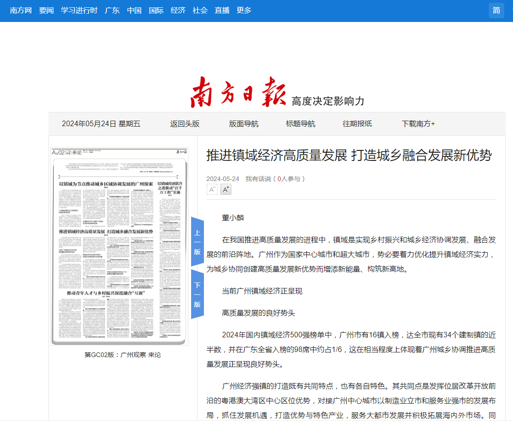Select 要闻 in the top navigation
The width and height of the screenshot is (513, 421).
point(47,11)
